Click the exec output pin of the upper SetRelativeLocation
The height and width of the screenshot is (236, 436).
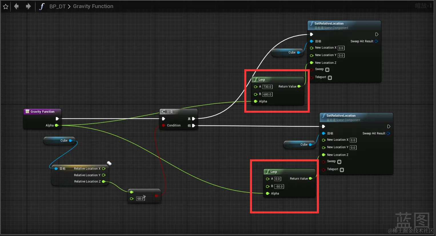pos(377,34)
